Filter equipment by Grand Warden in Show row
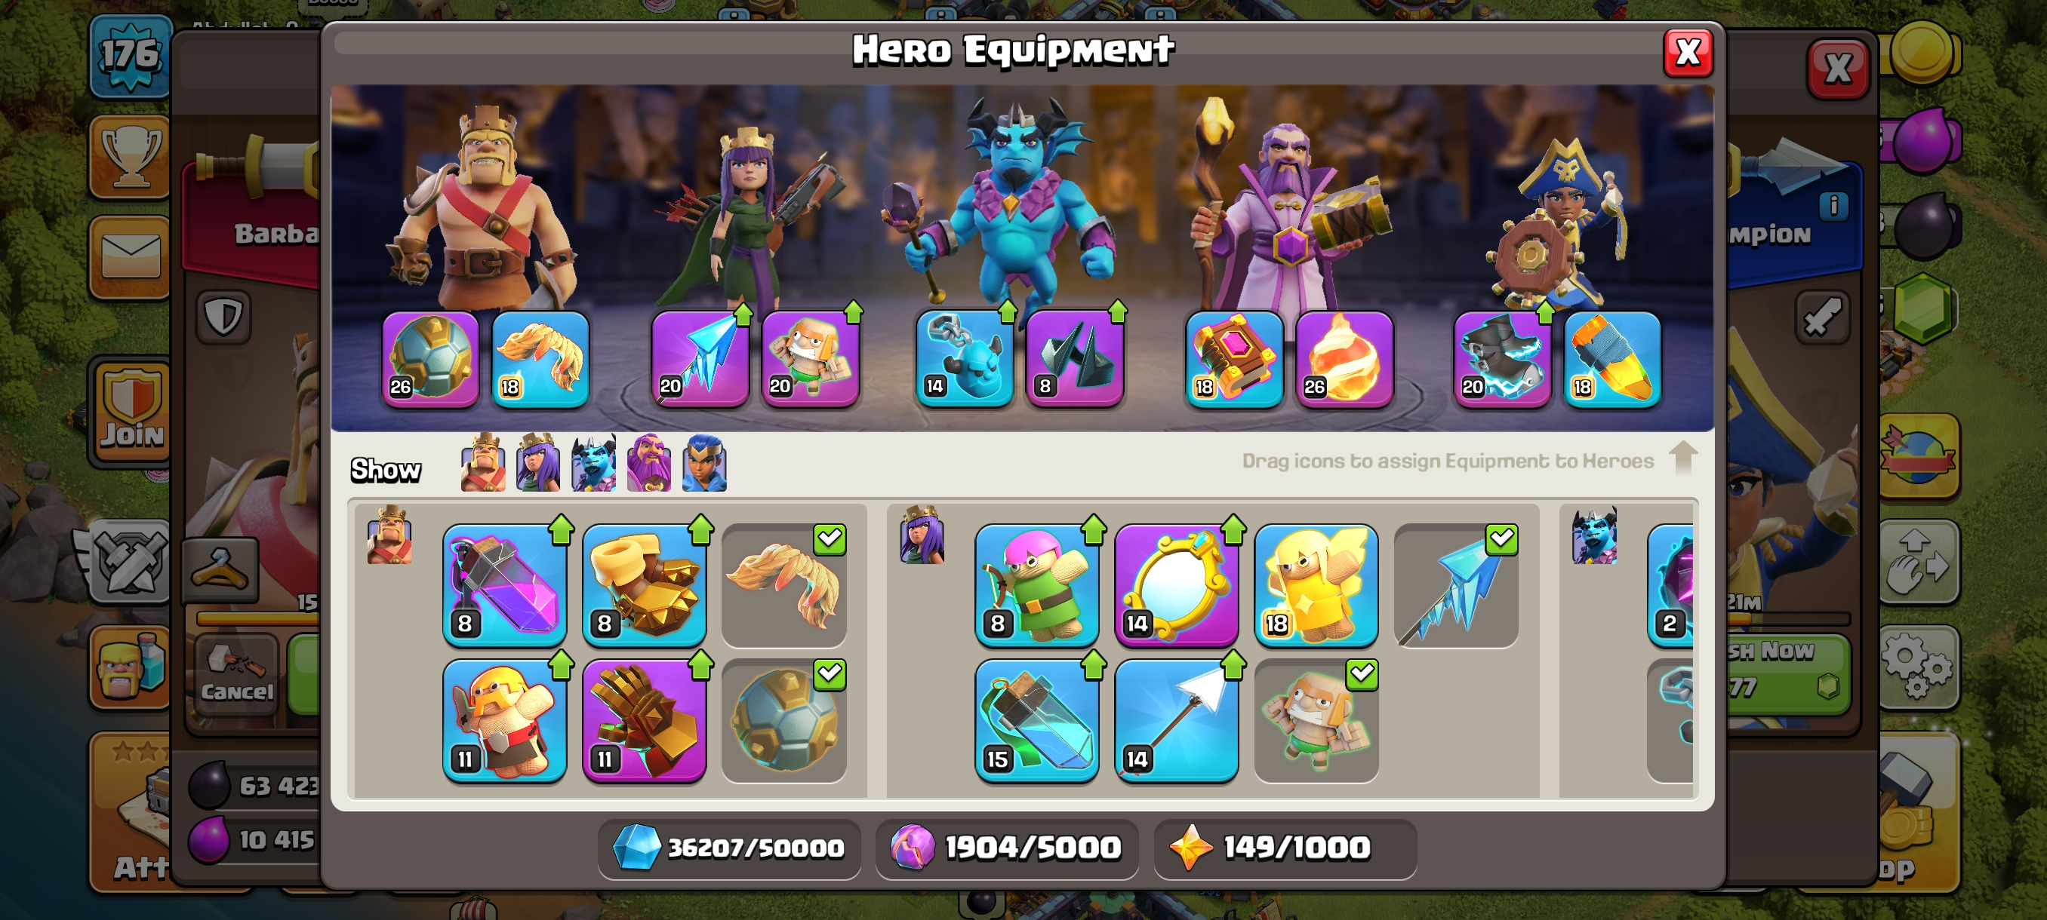 [648, 463]
